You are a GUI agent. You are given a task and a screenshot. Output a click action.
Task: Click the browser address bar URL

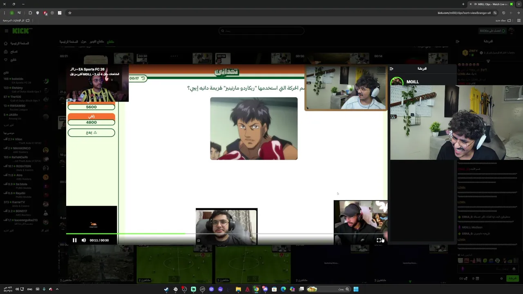[x=464, y=13]
